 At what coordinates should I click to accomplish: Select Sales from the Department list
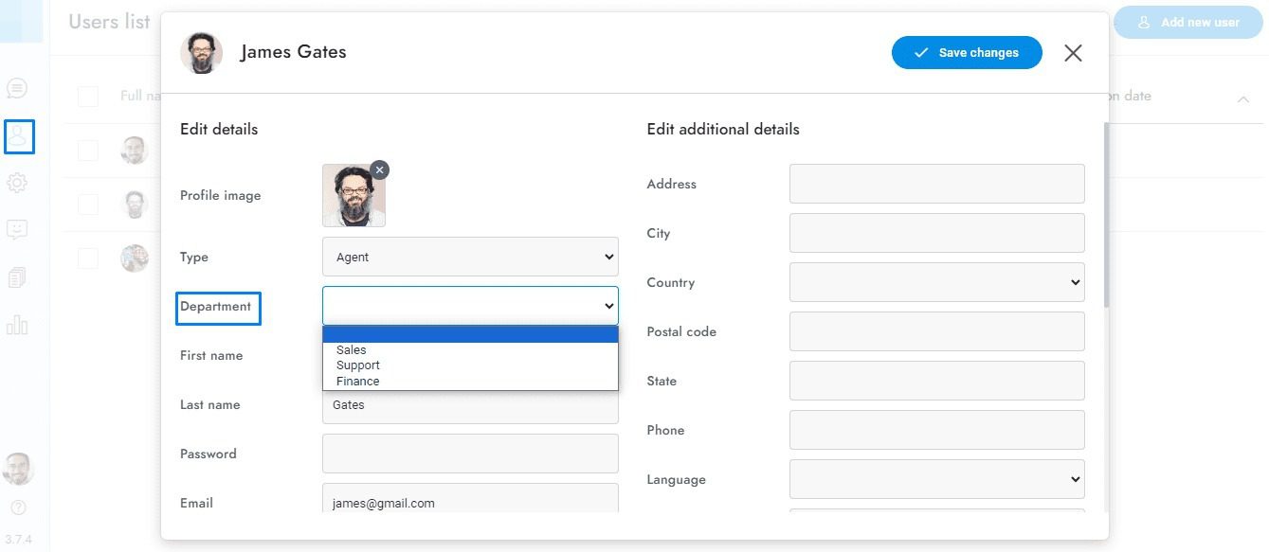pos(352,349)
